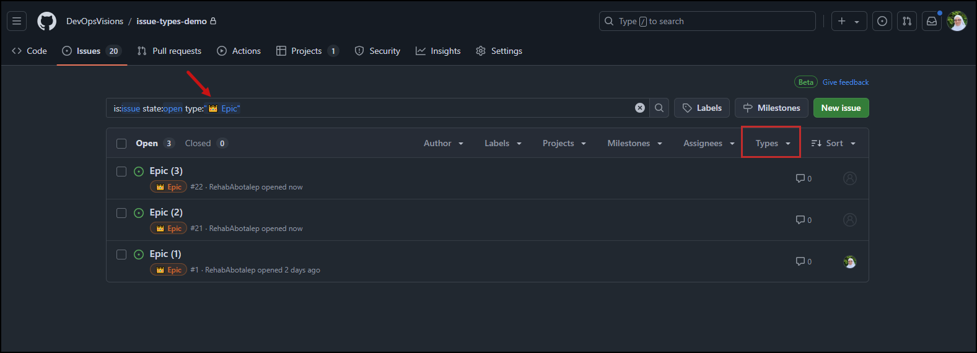Click the magnifier search button beside filter
977x353 pixels.
(659, 108)
